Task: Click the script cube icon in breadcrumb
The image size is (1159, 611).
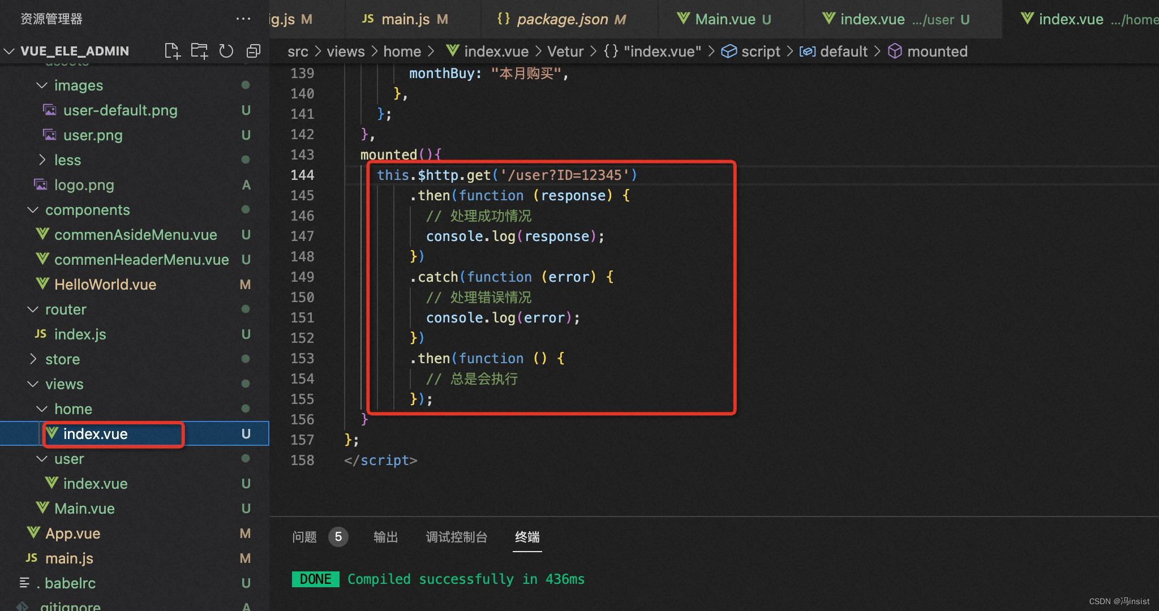Action: tap(729, 51)
